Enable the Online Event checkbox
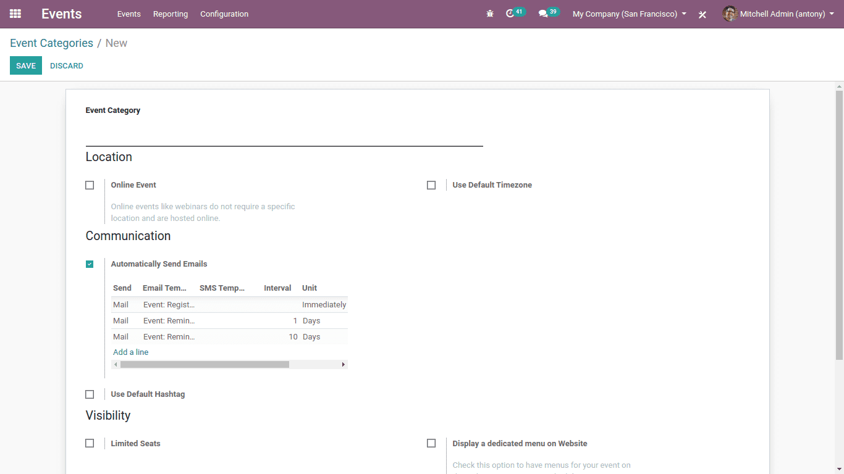The height and width of the screenshot is (474, 844). tap(90, 185)
